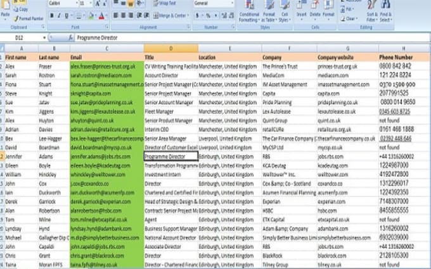Toggle bottom vertical alignment
Viewport: 431px width, 269px height.
tap(131, 3)
